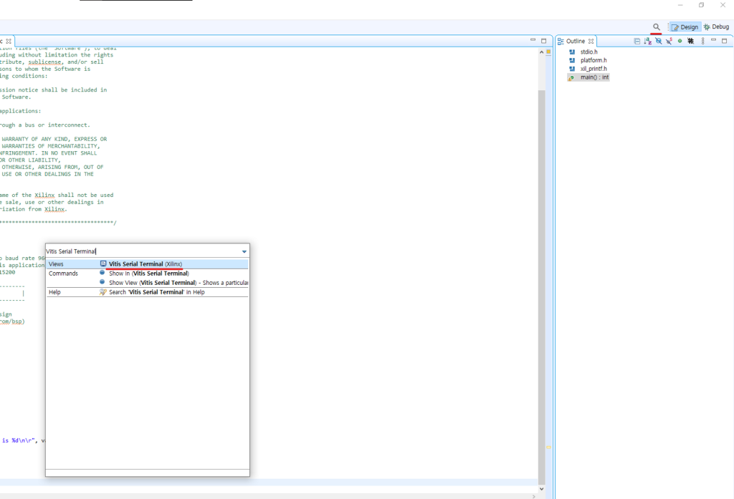The width and height of the screenshot is (734, 499).
Task: Maximize the Outline panel
Action: click(x=724, y=41)
